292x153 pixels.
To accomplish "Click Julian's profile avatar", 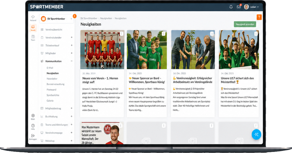I will coord(246,7).
